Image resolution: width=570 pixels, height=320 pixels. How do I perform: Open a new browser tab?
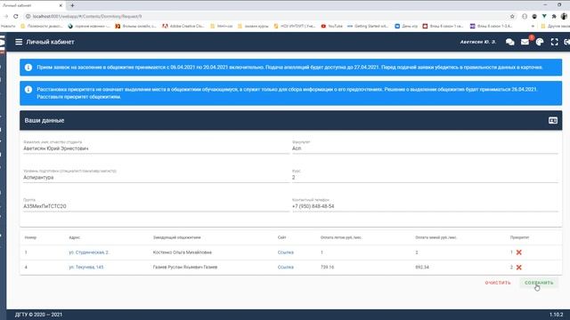[x=72, y=5]
